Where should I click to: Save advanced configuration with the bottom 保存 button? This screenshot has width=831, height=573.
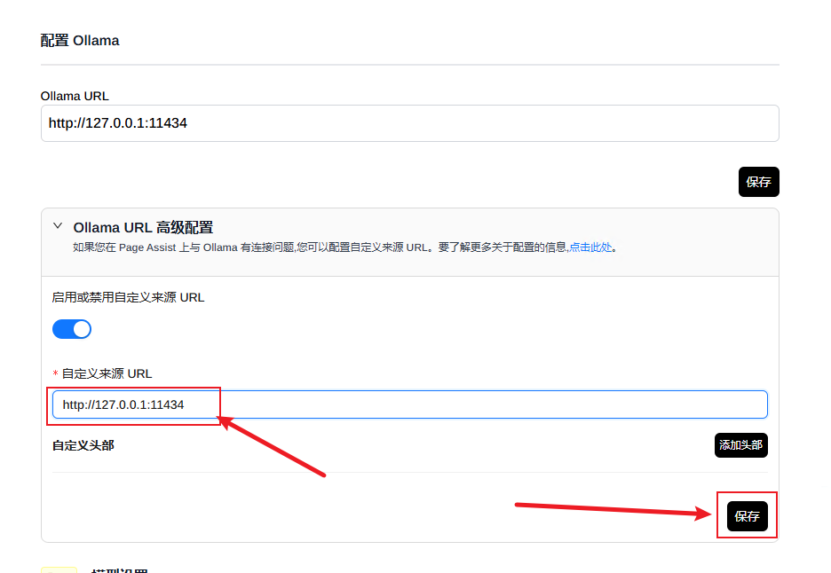[747, 516]
